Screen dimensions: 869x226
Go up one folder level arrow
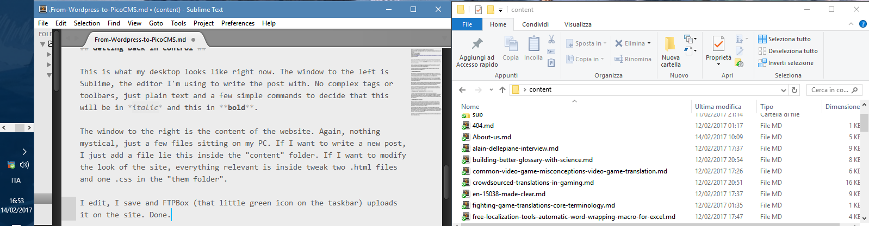click(502, 90)
